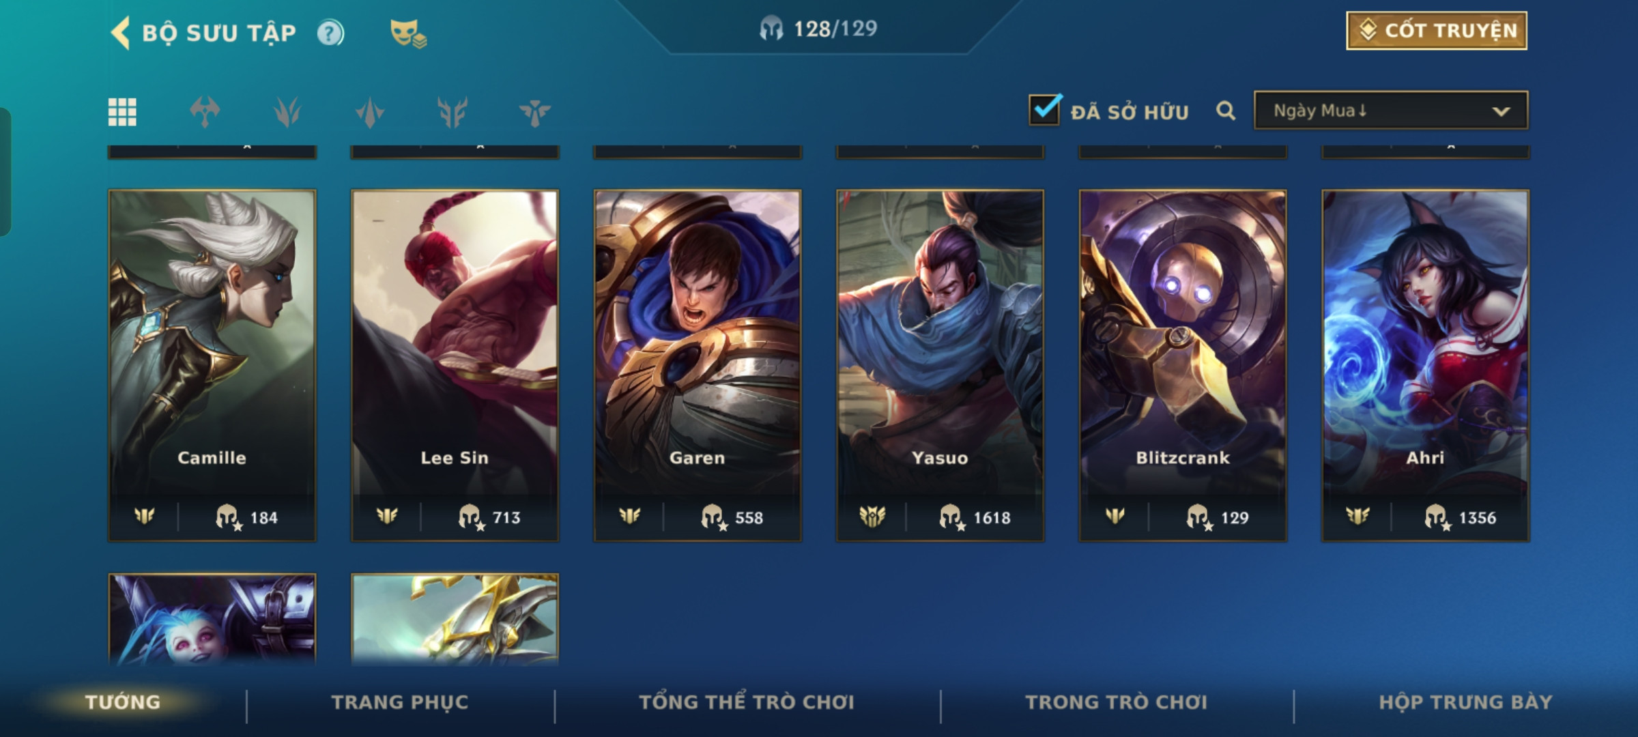Click Yasuo's mastery emblem icon

pyautogui.click(x=872, y=517)
